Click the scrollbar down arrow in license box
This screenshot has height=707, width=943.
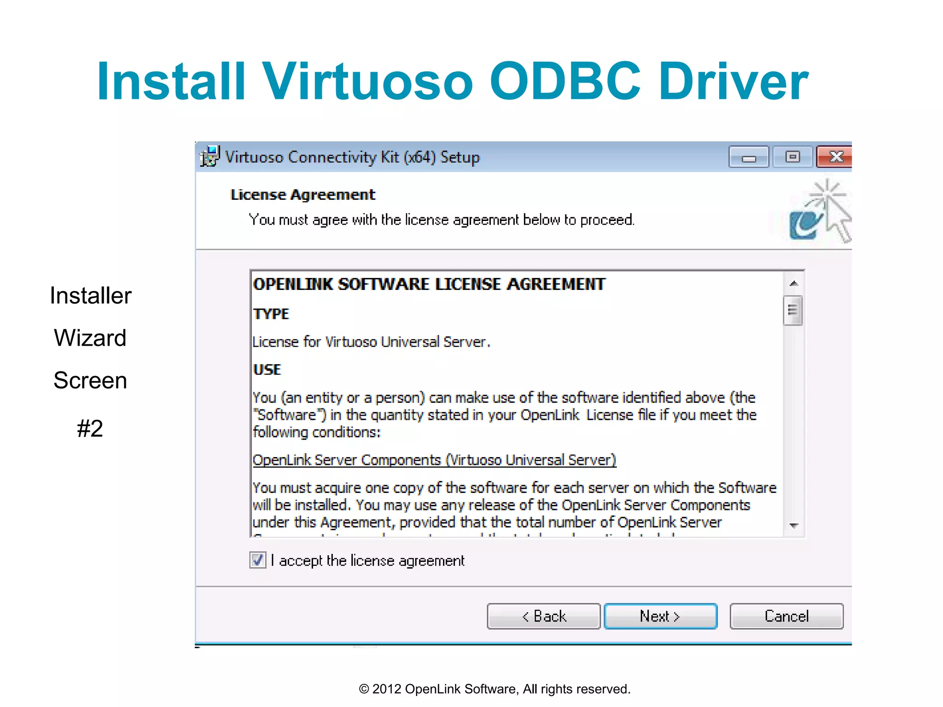[x=793, y=525]
